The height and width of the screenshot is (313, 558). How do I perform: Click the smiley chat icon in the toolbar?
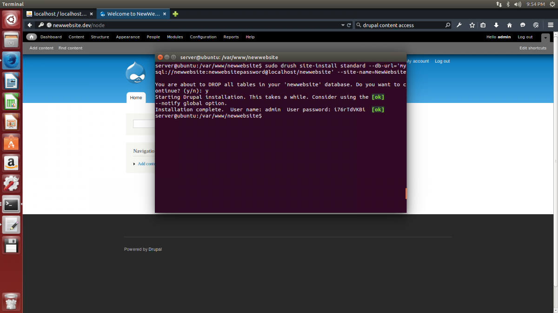pos(523,25)
